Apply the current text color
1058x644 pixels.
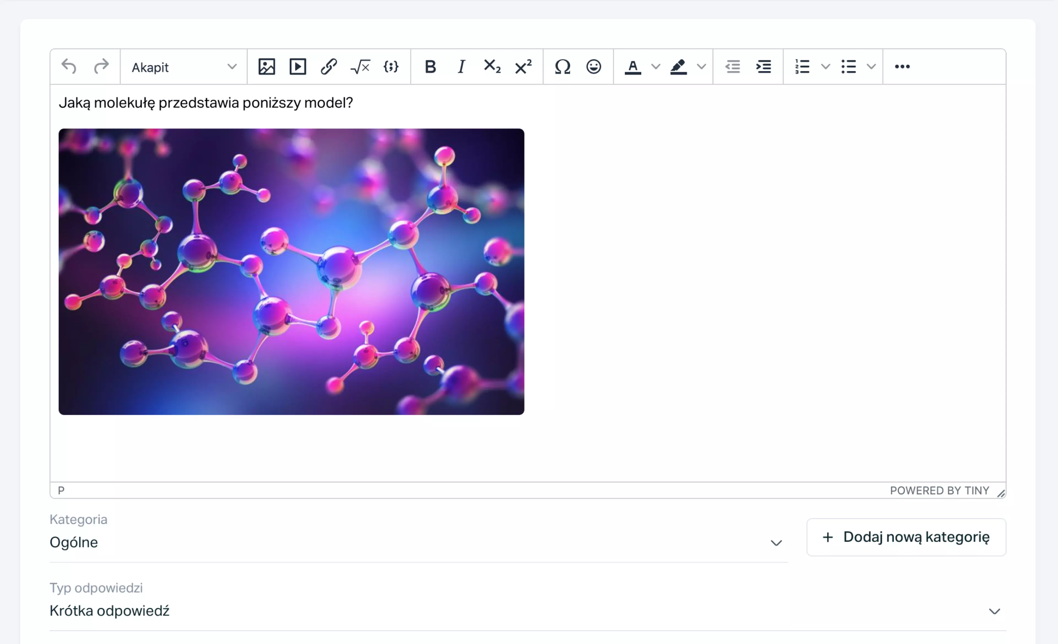pyautogui.click(x=633, y=67)
